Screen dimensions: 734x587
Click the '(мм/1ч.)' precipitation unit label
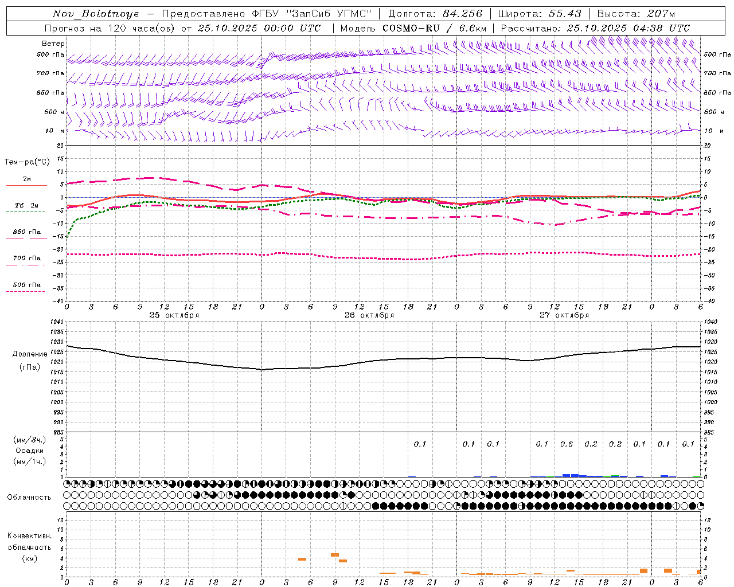(x=30, y=461)
